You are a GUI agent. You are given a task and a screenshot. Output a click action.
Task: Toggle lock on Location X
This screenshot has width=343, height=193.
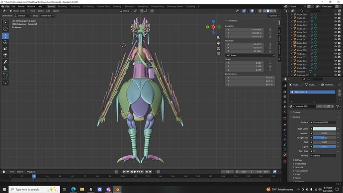(x=270, y=29)
